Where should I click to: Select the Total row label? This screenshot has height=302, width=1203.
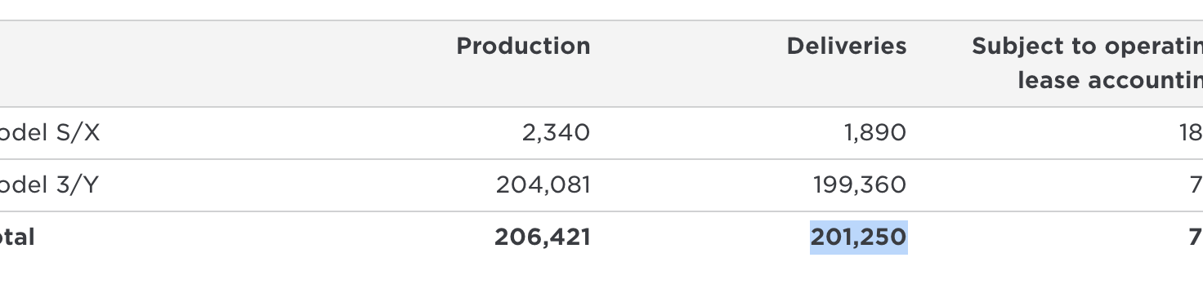[x=17, y=238]
